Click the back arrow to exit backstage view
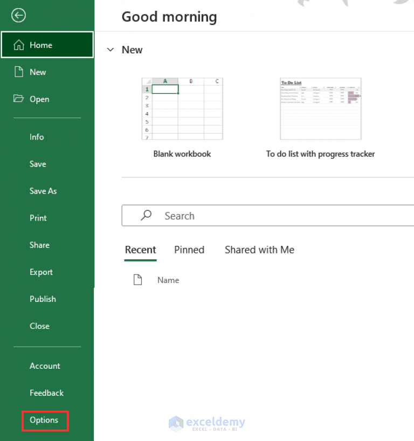 click(x=18, y=15)
